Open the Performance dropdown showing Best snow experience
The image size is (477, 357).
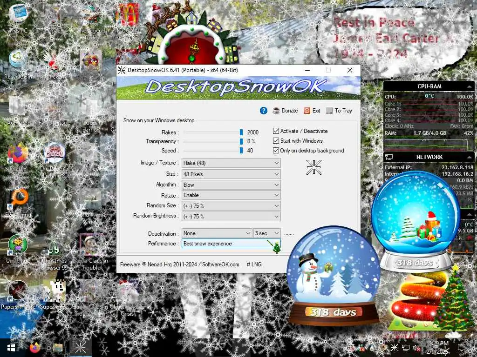point(231,244)
